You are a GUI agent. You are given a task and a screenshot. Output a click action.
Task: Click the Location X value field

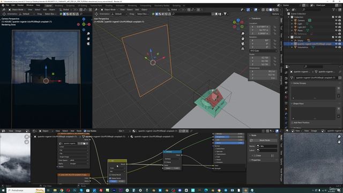(x=260, y=27)
